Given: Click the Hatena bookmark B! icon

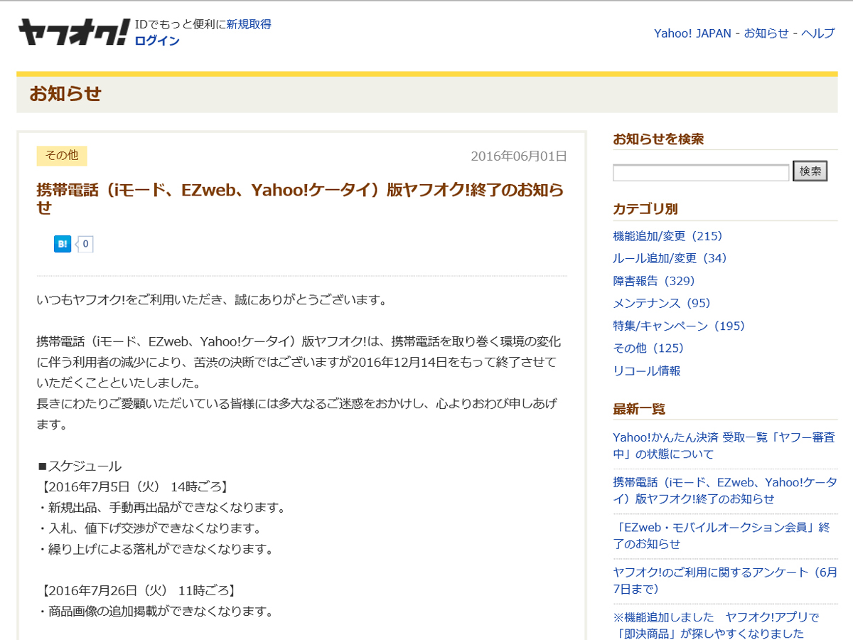Looking at the screenshot, I should (63, 244).
